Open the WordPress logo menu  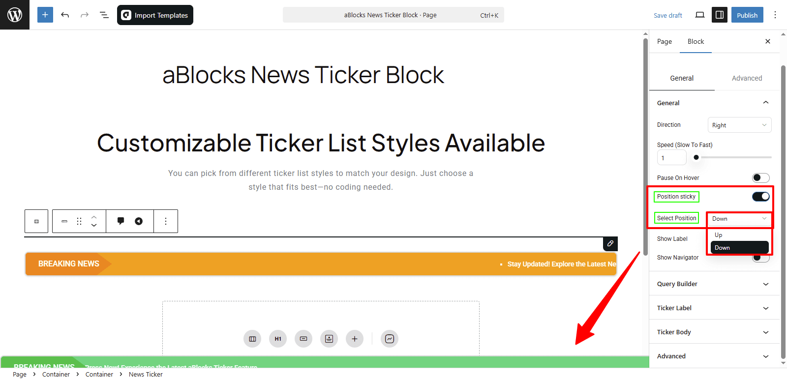(x=15, y=15)
